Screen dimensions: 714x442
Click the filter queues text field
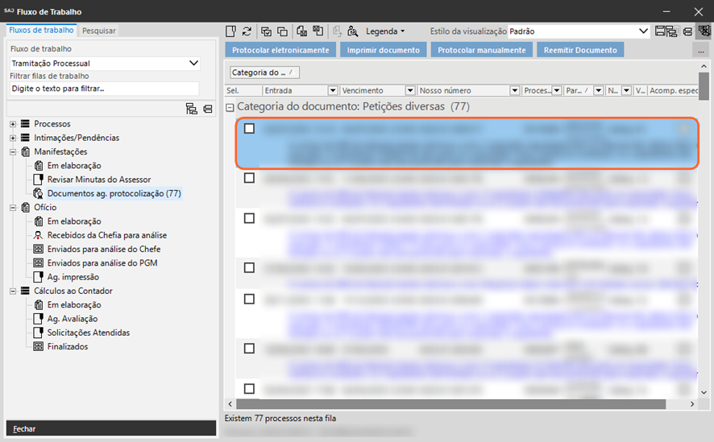(103, 89)
